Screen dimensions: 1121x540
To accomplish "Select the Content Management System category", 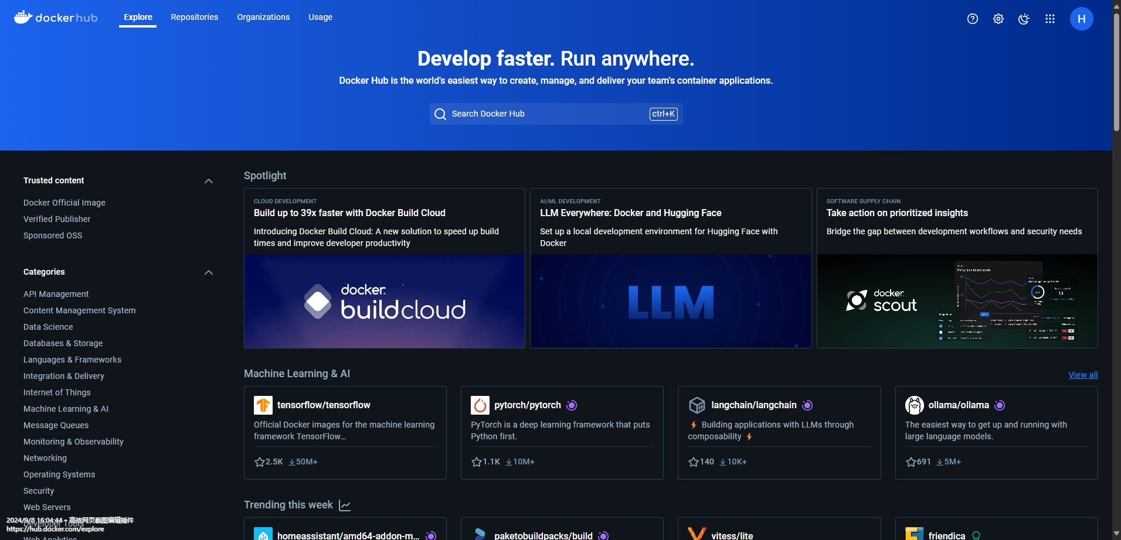I will [80, 310].
